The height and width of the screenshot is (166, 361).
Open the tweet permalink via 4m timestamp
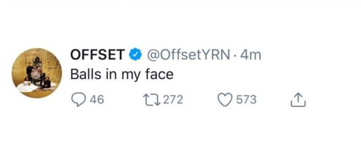click(251, 55)
